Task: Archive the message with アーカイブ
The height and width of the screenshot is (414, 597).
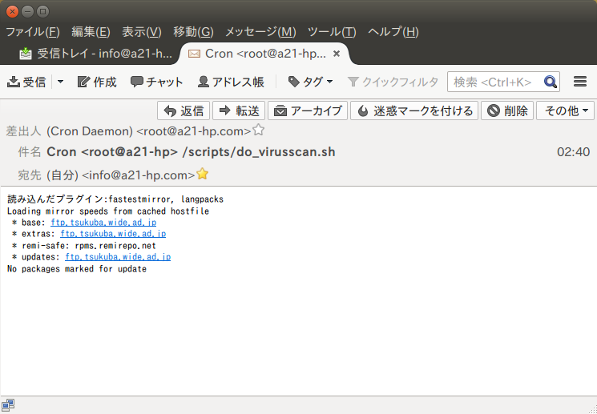Action: pyautogui.click(x=308, y=111)
